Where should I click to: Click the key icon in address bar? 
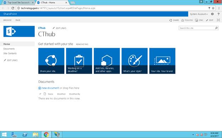[209, 8]
